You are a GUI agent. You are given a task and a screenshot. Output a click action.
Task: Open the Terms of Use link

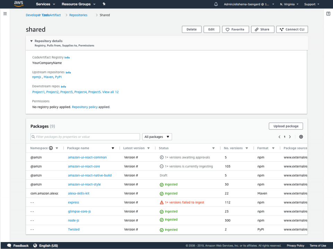[318, 246]
